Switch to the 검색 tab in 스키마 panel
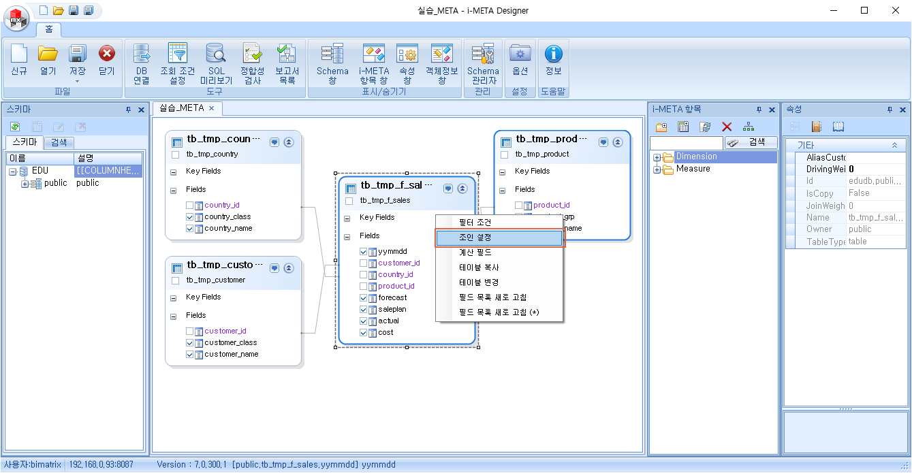Viewport: 912px width, 473px height. (59, 142)
